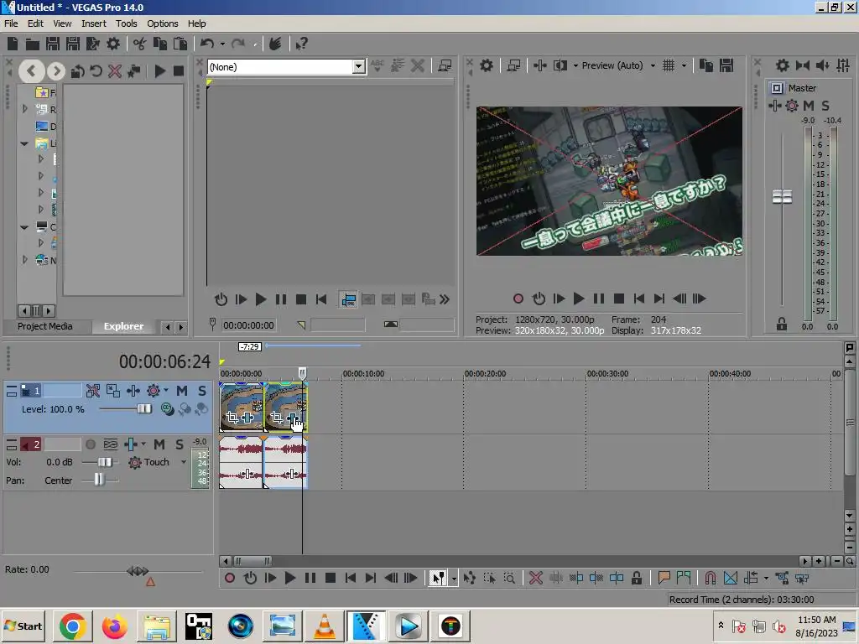The height and width of the screenshot is (644, 859).
Task: Click the Lock event padlock icon
Action: tap(636, 578)
